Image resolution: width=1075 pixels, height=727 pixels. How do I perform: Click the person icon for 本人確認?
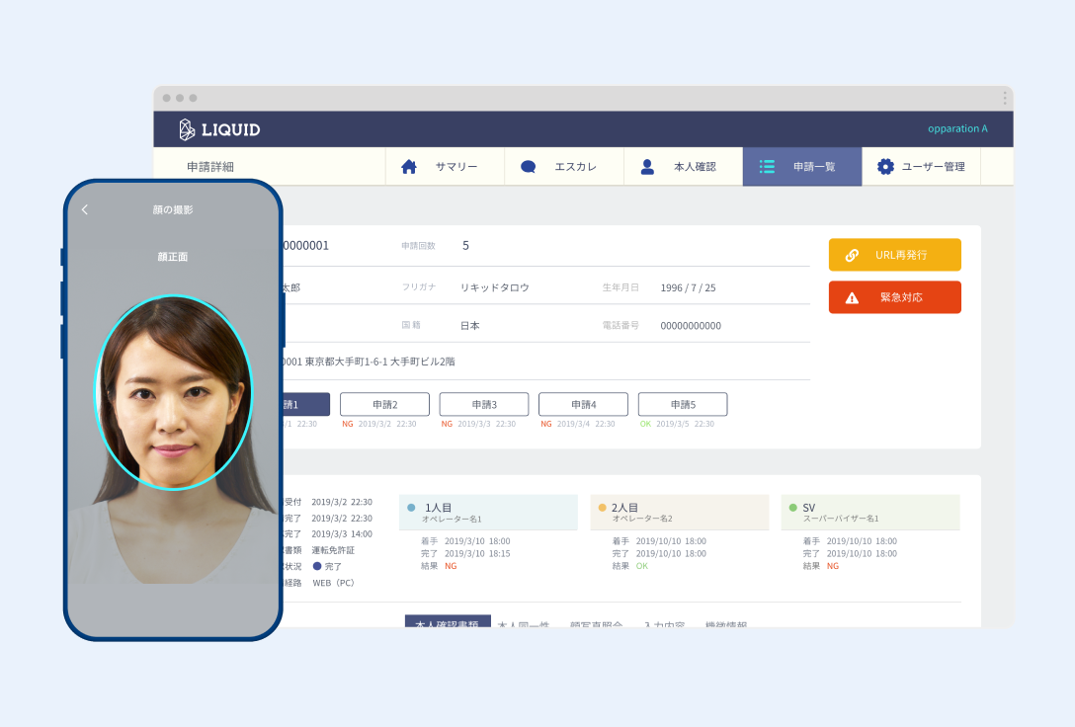point(647,167)
